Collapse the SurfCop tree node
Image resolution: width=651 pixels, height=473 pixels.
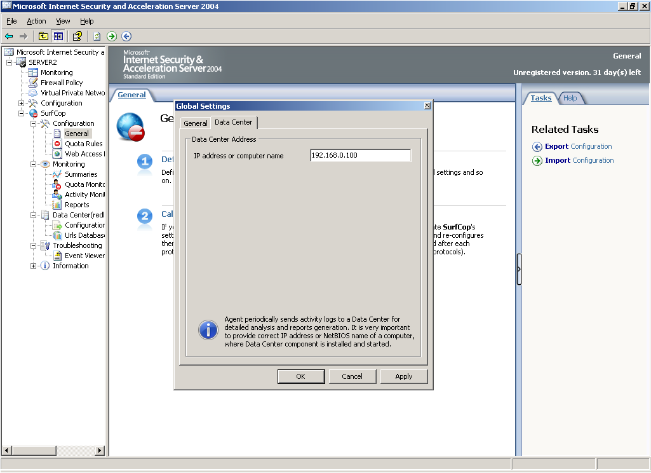pyautogui.click(x=21, y=113)
